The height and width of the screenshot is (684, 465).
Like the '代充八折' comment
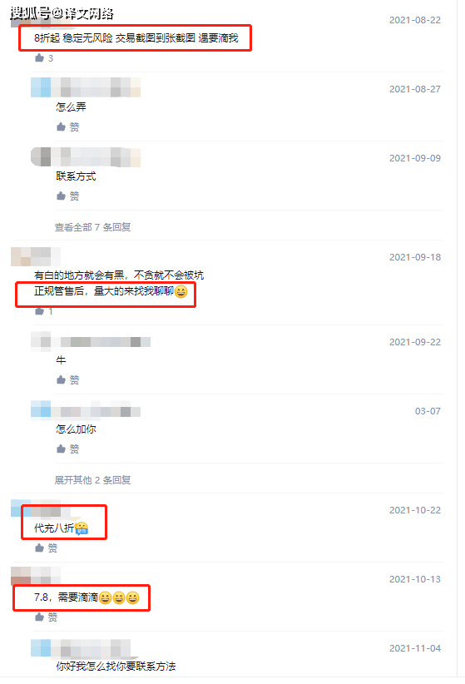click(x=46, y=548)
